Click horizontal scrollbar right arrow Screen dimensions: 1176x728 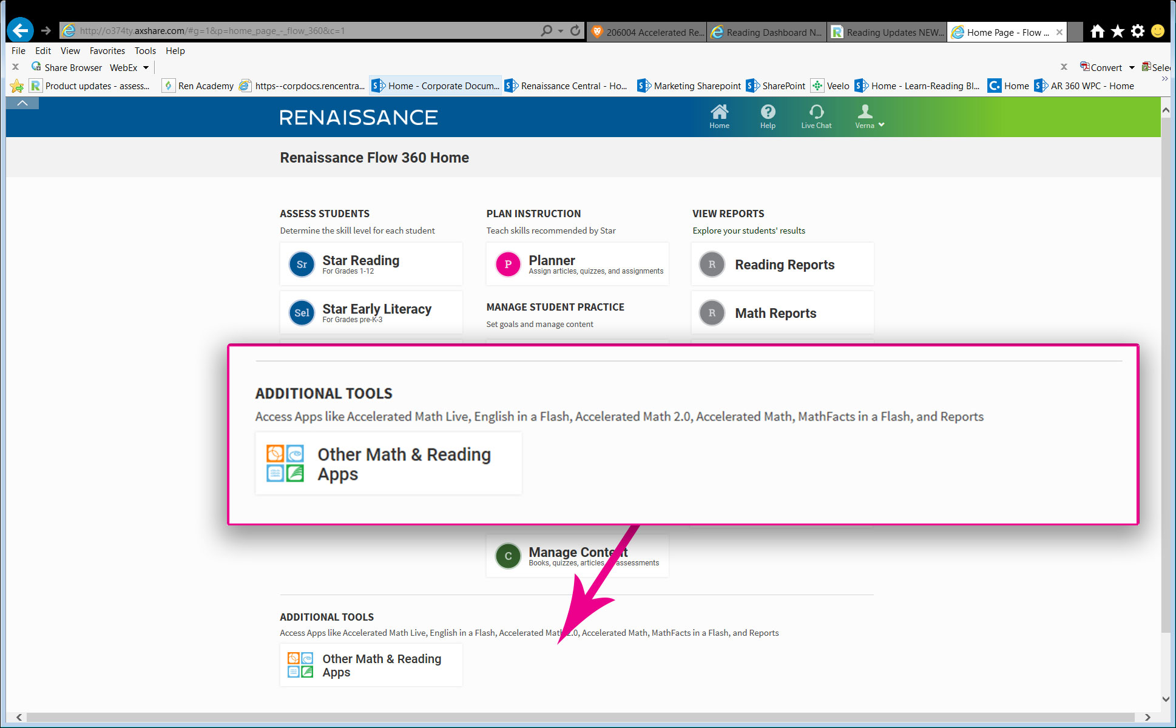tap(1147, 717)
